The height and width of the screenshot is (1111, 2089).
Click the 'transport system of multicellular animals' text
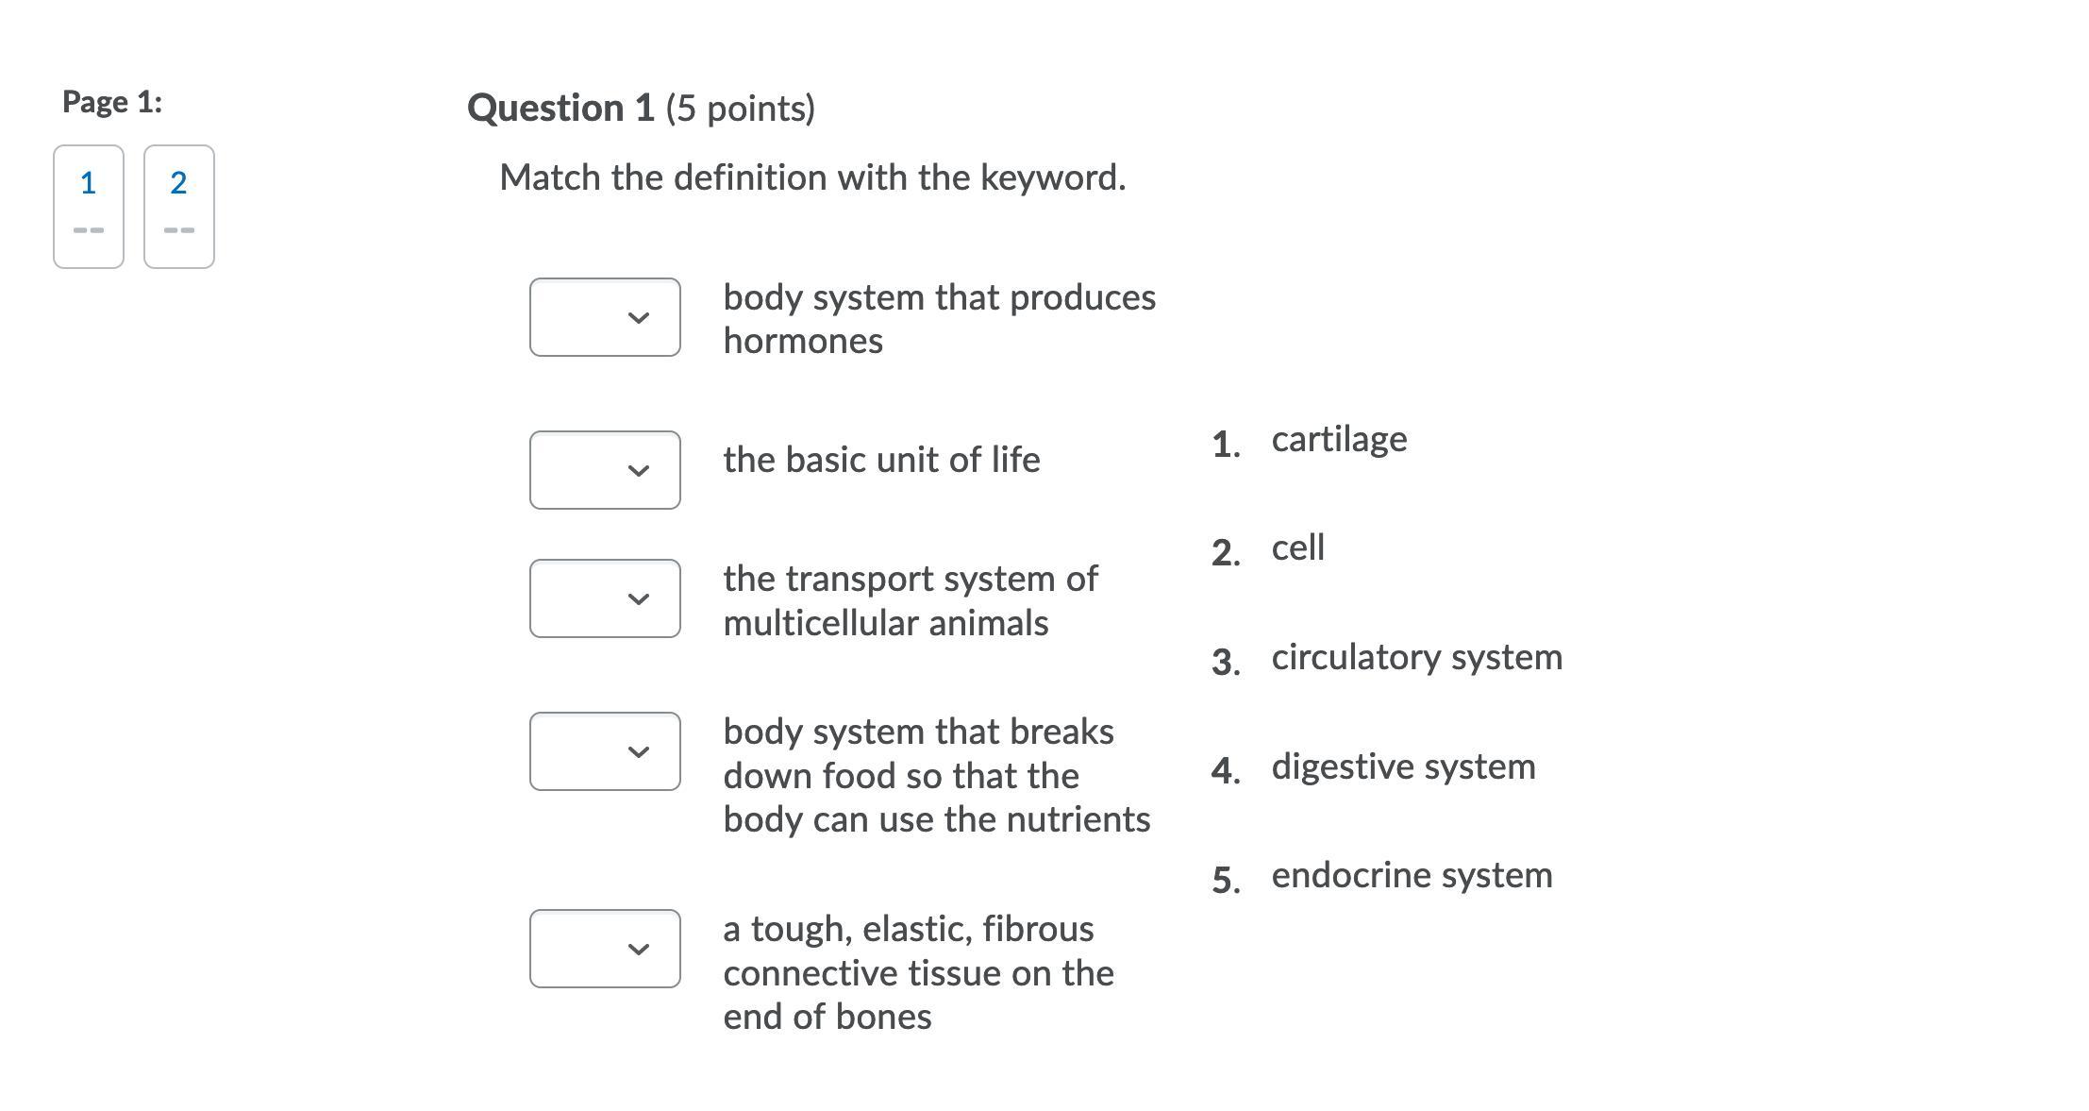coord(910,600)
